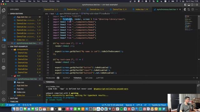The width and height of the screenshot is (200, 112).
Task: Open App.css in file tree
Action: (x=20, y=82)
